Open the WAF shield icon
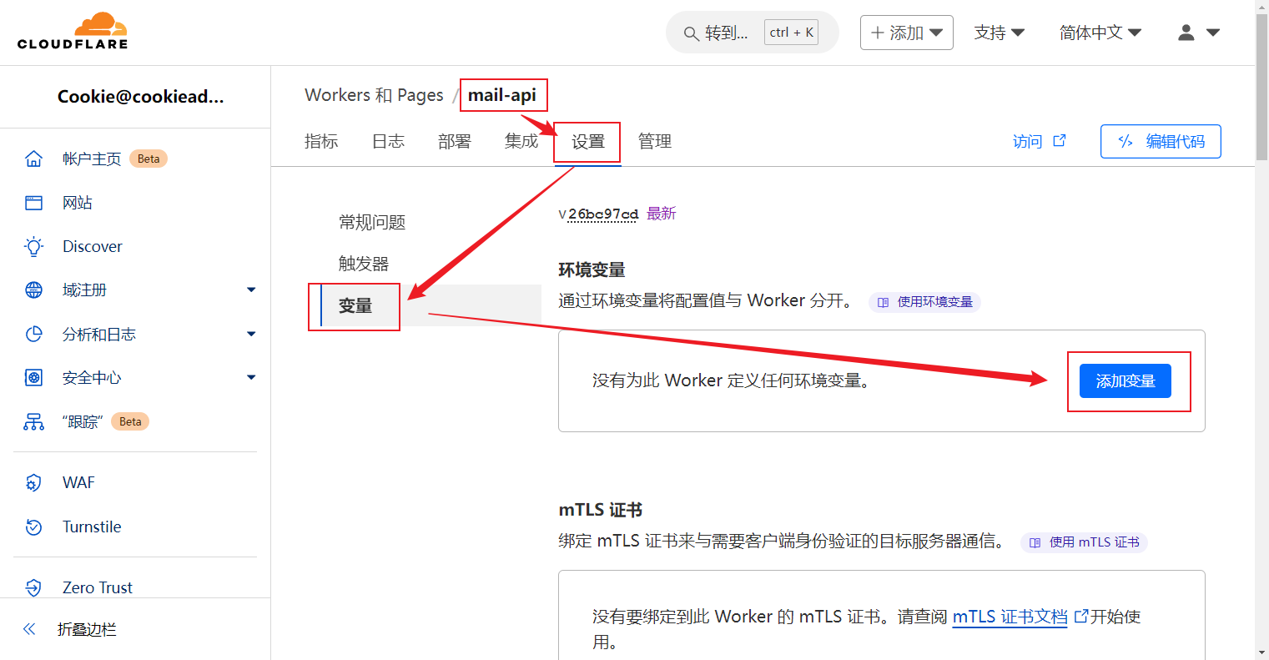The image size is (1269, 660). 33,482
